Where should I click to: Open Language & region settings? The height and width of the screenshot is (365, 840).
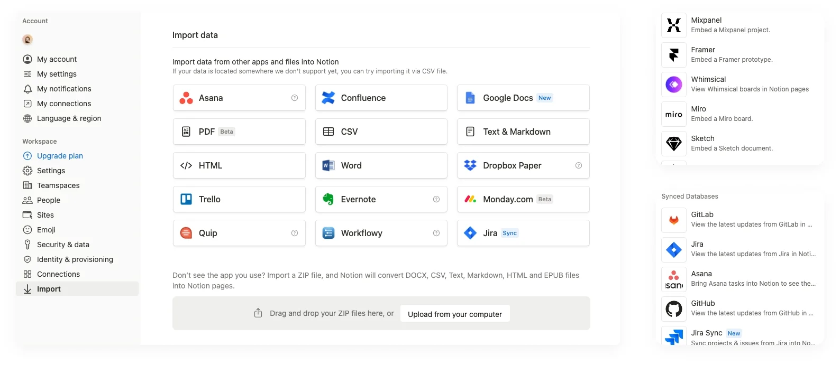pyautogui.click(x=77, y=118)
